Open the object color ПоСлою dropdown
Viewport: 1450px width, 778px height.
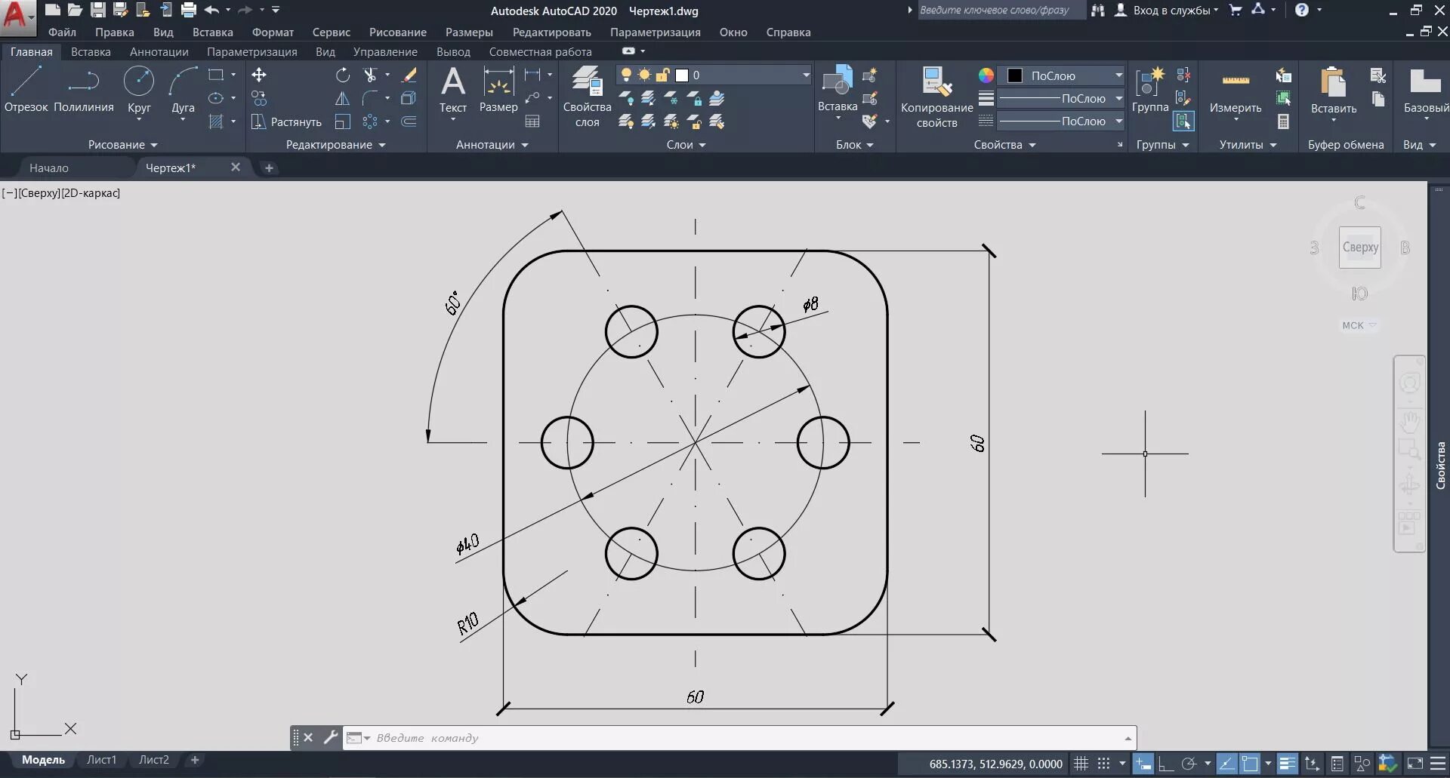coord(1061,75)
